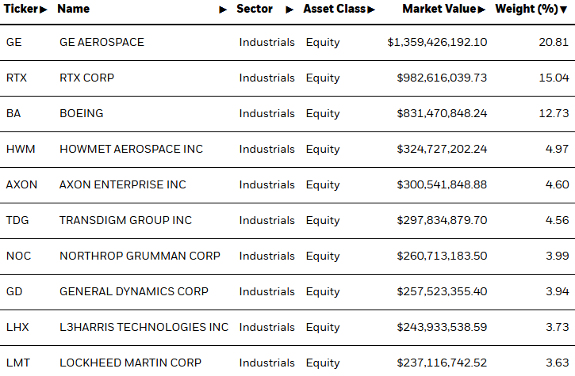Click the Market Value header text
Screen dimensions: 575x376
(440, 9)
